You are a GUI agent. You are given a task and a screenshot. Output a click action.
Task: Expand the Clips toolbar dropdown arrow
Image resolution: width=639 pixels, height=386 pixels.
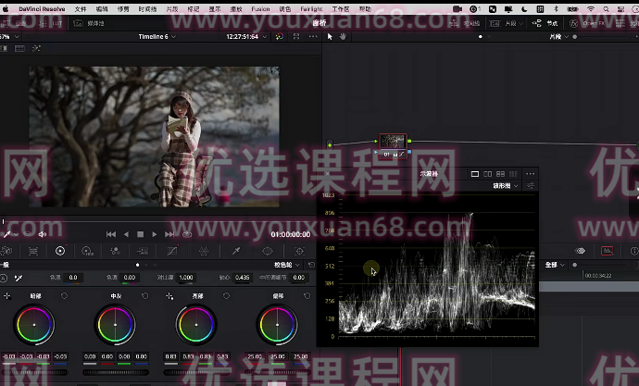[520, 24]
